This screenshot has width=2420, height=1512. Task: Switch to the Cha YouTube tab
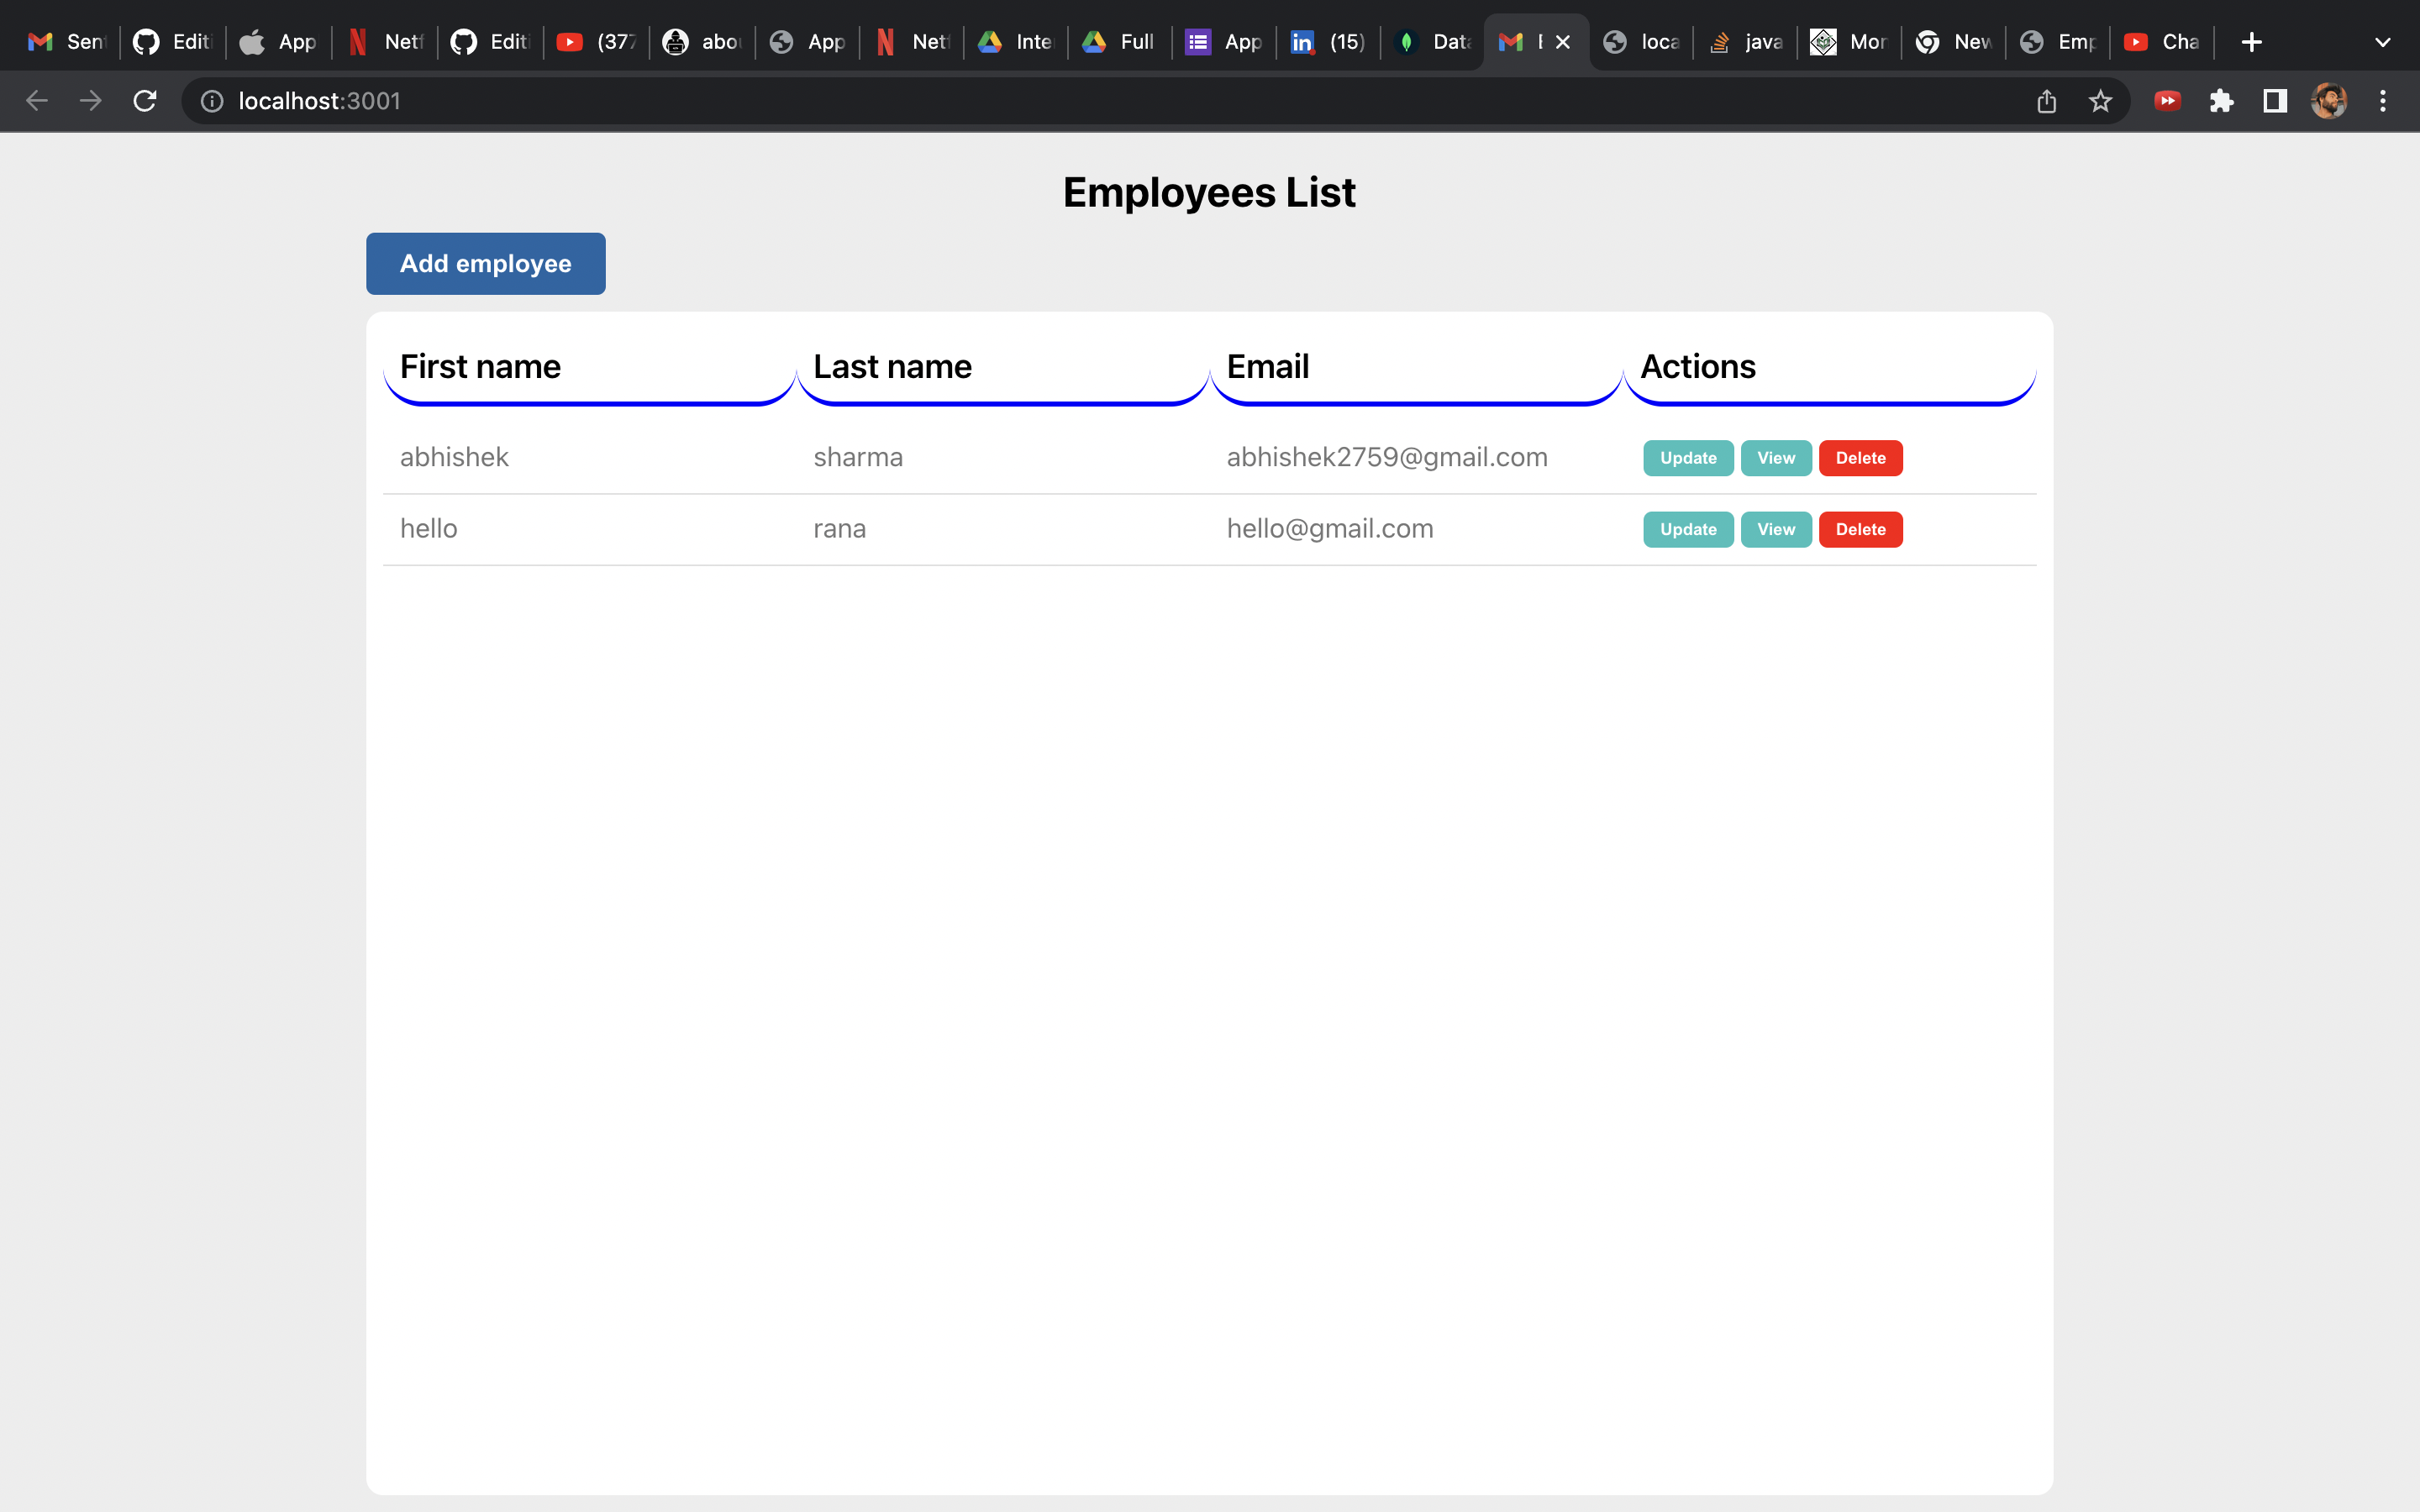2162,42
